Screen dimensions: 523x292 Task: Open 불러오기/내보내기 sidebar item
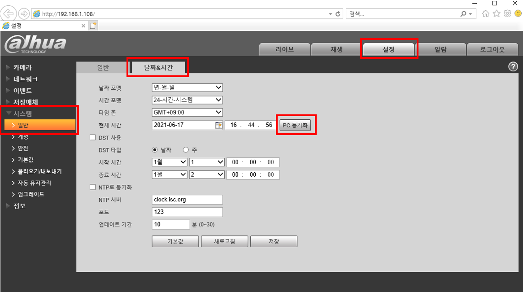point(39,171)
